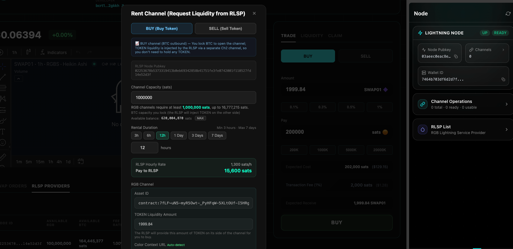This screenshot has height=249, width=513.
Task: Choose the 1 Day rental duration
Action: point(179,136)
